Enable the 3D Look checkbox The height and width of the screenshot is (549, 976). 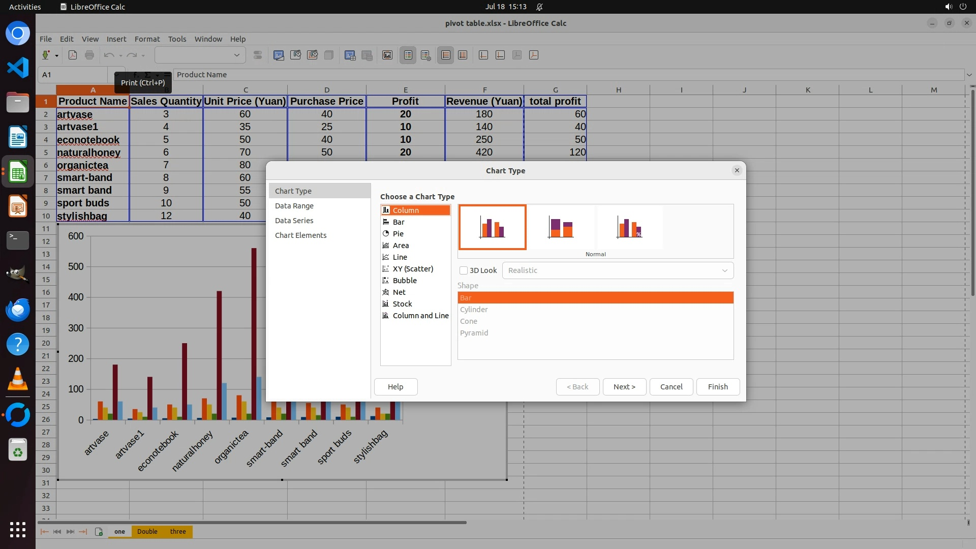pos(464,270)
